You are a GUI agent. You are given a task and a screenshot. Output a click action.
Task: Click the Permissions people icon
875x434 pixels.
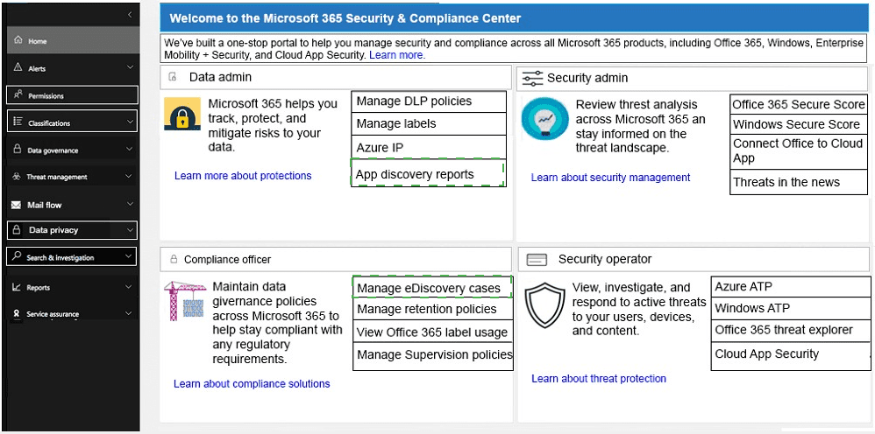point(18,94)
